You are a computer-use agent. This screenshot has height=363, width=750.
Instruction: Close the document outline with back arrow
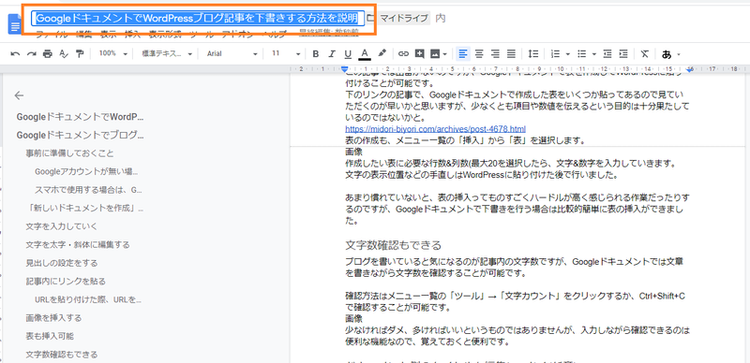[19, 95]
